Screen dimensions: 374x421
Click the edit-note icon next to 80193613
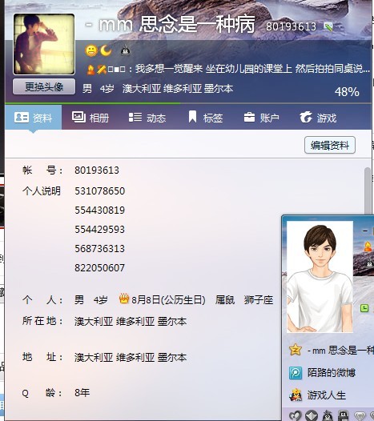tap(328, 26)
